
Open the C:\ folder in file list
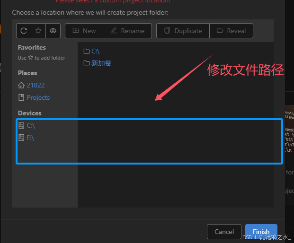coord(96,51)
